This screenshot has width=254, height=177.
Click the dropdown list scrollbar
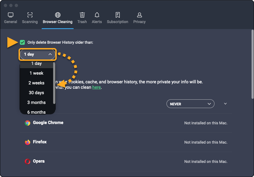point(54,83)
